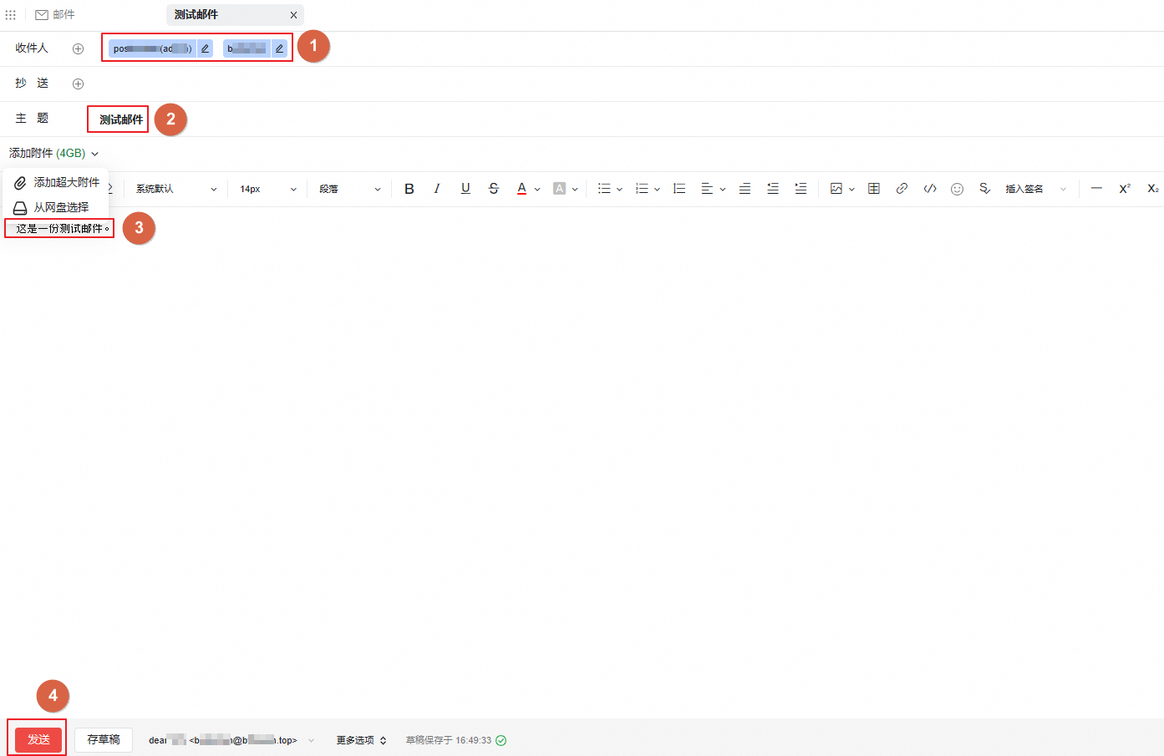The image size is (1164, 756).
Task: Insert a hyperlink
Action: pyautogui.click(x=902, y=189)
